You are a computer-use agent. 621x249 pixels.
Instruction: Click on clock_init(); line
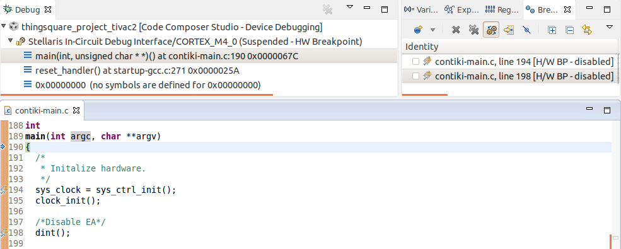point(67,200)
